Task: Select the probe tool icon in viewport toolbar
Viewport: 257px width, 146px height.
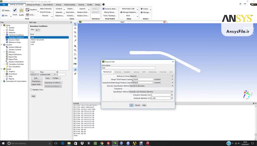Action: click(x=75, y=40)
